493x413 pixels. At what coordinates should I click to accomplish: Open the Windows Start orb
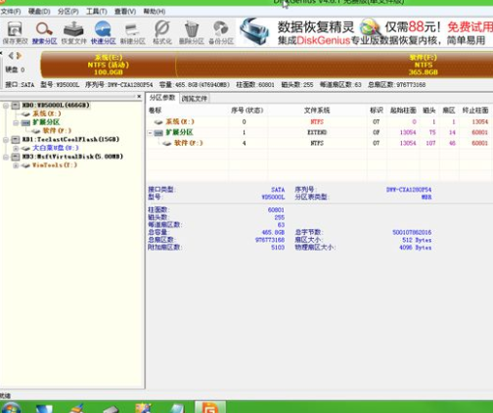pos(11,408)
